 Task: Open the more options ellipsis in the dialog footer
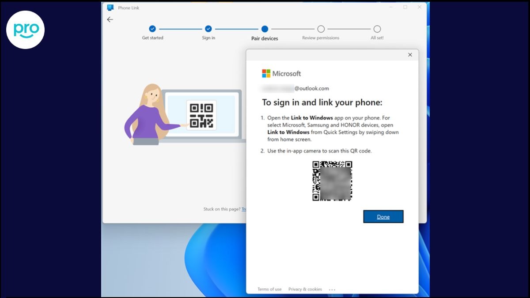point(332,290)
